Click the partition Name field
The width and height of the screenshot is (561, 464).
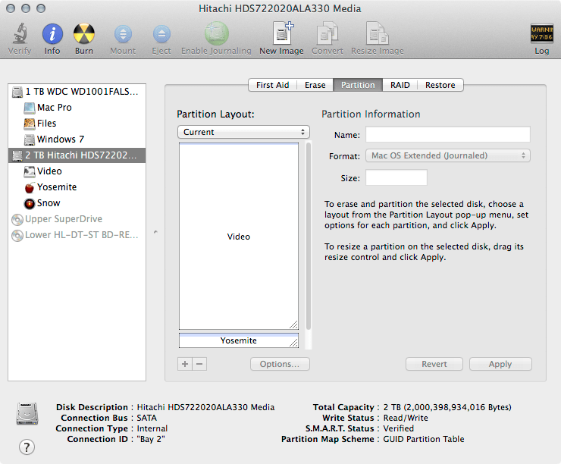point(448,134)
